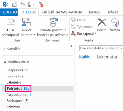Viewport: 123px width, 111px height.
Task: Create new email with Uusi sähköposti
Action: coord(10,27)
